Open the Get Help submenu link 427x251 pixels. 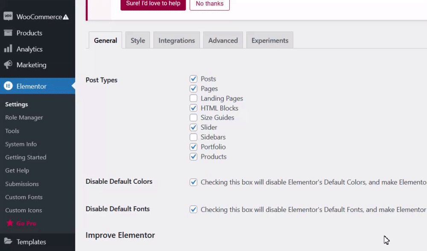17,171
